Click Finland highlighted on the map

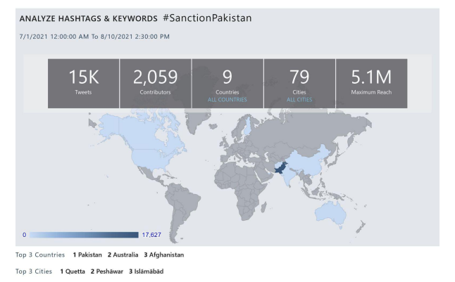(x=247, y=127)
